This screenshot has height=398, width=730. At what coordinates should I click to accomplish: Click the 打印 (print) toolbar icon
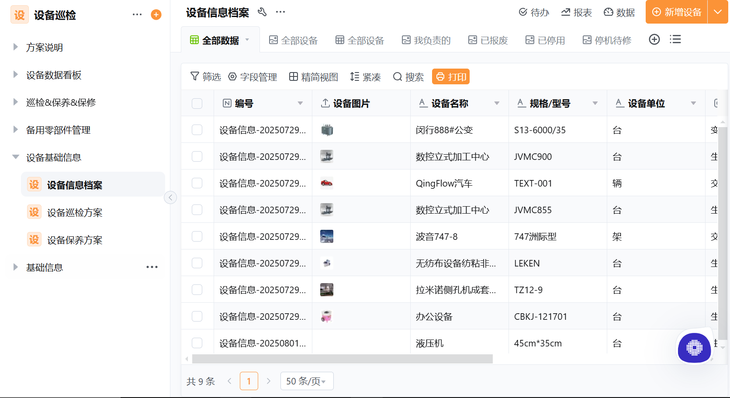coord(450,76)
